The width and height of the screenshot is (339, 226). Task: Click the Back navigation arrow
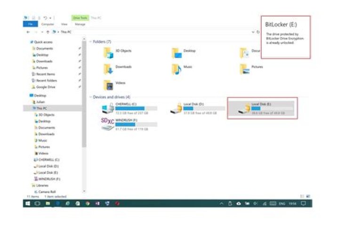click(x=28, y=32)
